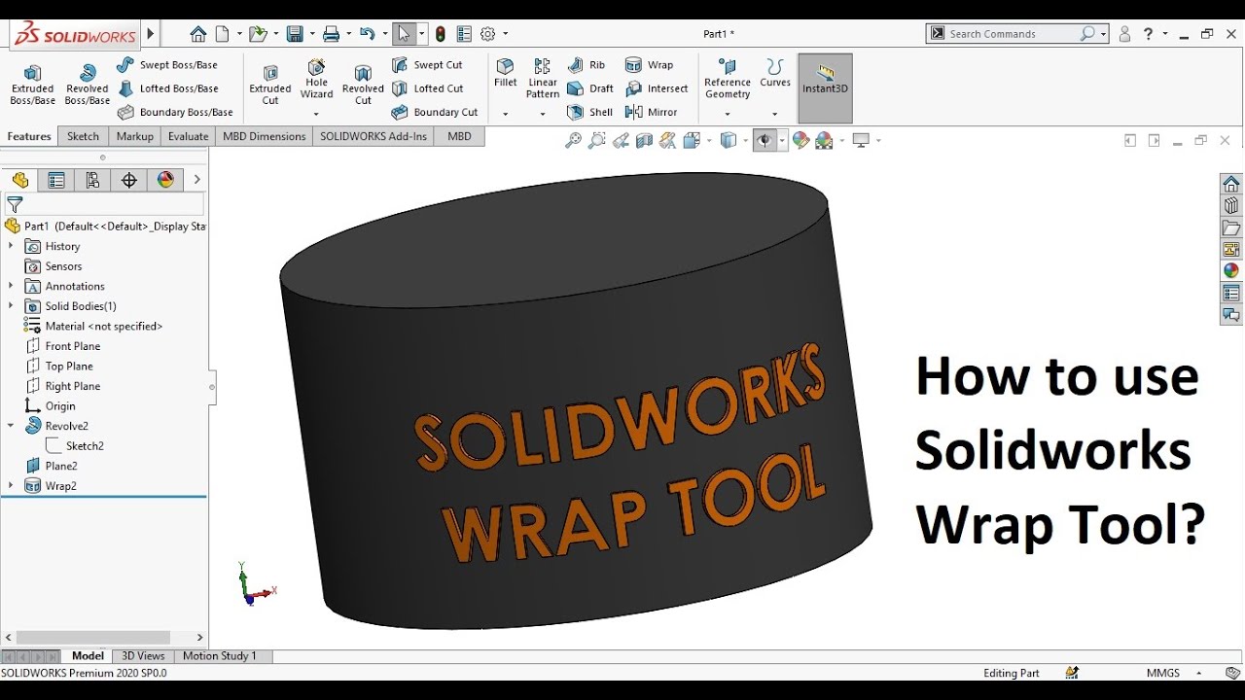Open Reference Geometry
The width and height of the screenshot is (1245, 700).
pyautogui.click(x=728, y=79)
